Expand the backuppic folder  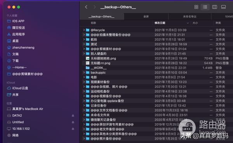click(x=84, y=72)
